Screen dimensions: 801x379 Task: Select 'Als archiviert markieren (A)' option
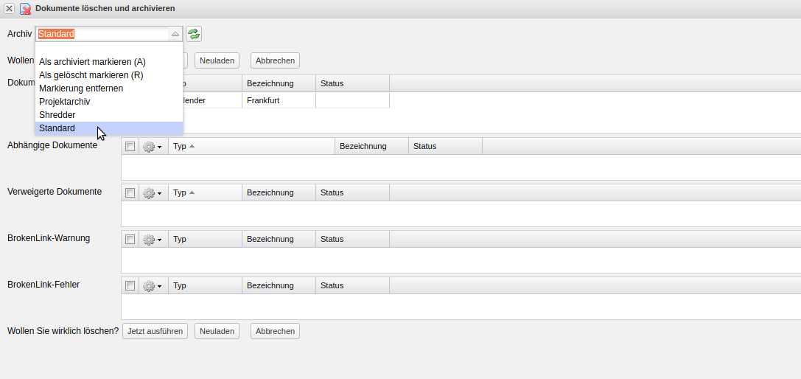[92, 62]
